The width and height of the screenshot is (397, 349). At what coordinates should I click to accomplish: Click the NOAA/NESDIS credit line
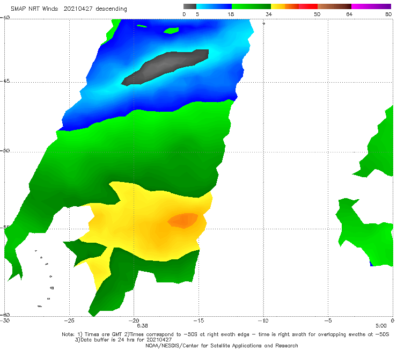coord(222,346)
